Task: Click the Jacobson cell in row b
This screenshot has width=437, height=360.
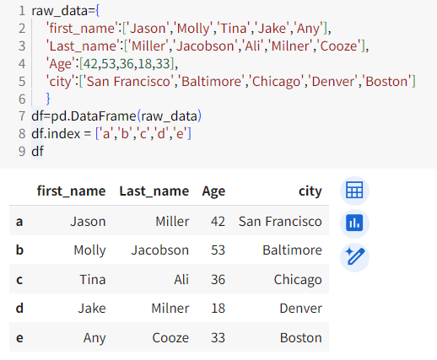Action: [x=159, y=250]
